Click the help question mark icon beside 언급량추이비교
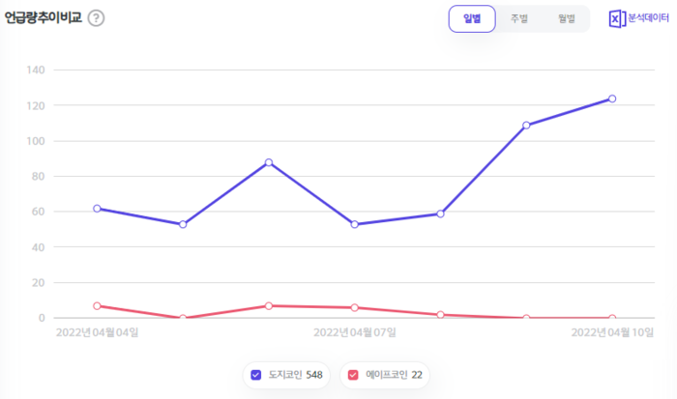This screenshot has width=677, height=399. tap(96, 18)
